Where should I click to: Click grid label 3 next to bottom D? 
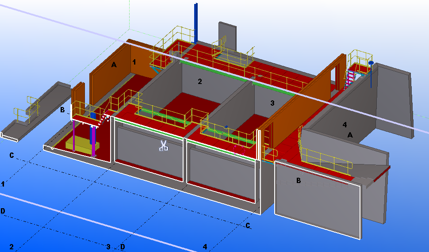click(108, 247)
